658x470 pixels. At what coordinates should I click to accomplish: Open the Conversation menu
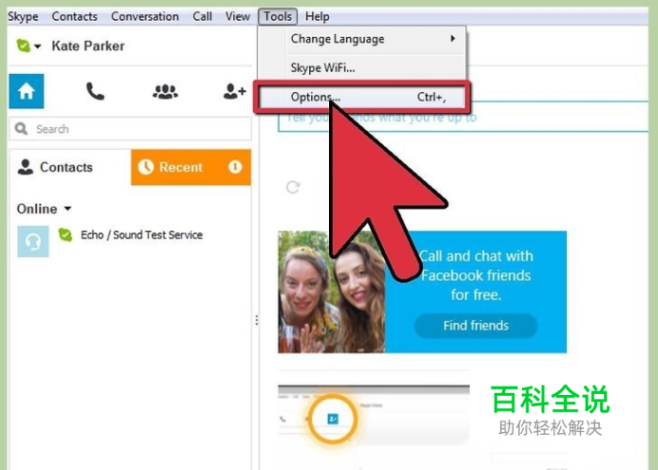pos(145,16)
